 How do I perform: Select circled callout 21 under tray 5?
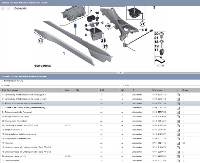click(x=103, y=41)
